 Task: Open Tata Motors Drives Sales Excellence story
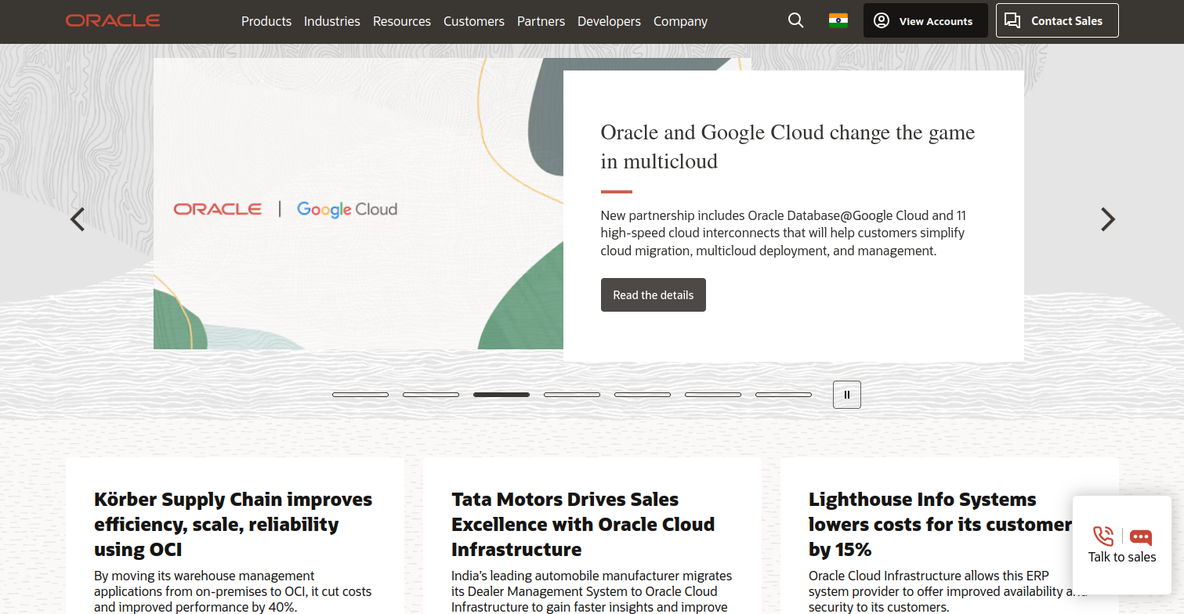[x=583, y=524]
